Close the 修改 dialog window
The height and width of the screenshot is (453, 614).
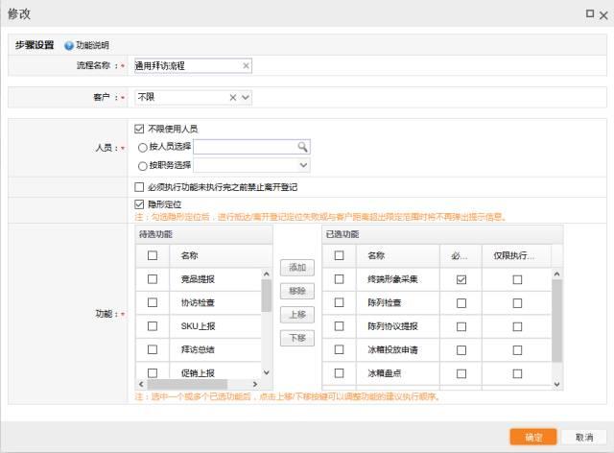click(x=602, y=12)
